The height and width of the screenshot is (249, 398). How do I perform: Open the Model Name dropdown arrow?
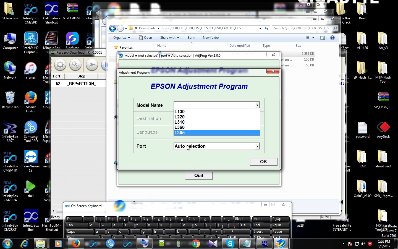tap(257, 105)
